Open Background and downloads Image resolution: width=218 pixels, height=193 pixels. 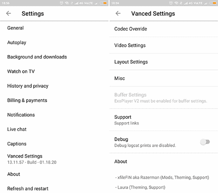coord(54,57)
